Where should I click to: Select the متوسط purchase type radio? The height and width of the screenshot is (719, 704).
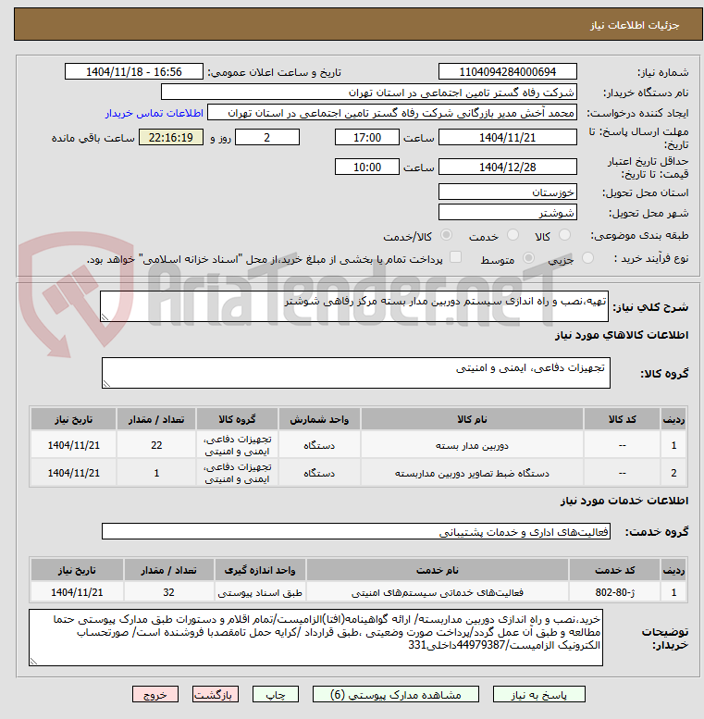(x=528, y=258)
